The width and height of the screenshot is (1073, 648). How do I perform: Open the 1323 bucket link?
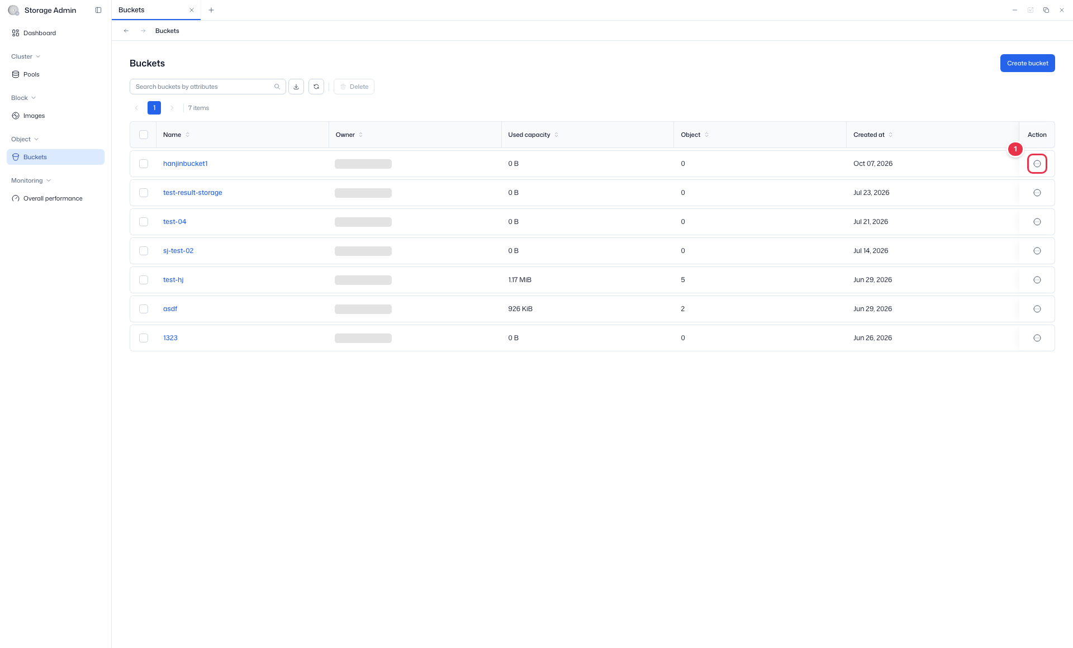click(170, 338)
